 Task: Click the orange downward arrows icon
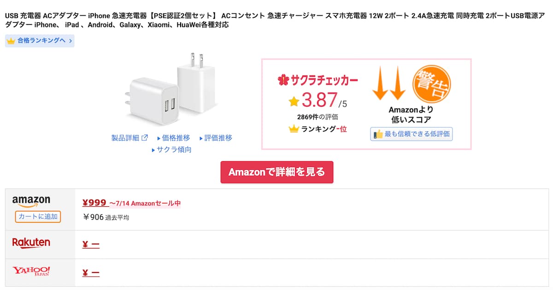point(389,83)
